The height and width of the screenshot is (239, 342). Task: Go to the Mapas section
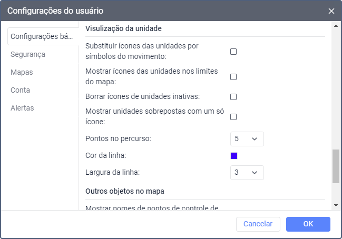pos(22,72)
